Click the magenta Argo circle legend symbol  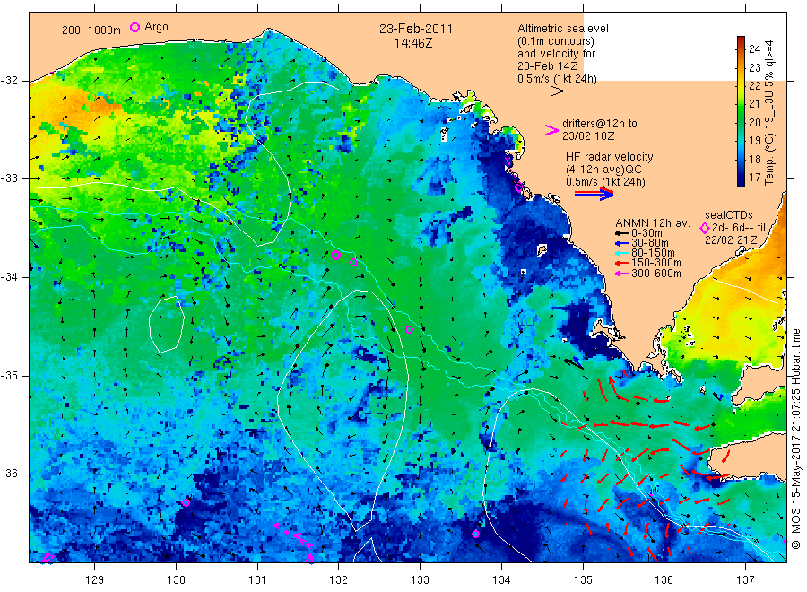[x=134, y=27]
